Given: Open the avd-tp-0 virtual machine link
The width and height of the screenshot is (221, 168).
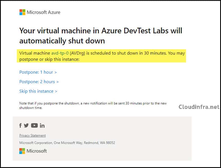Looking at the screenshot, I should 60,53.
